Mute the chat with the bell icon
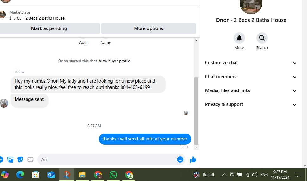307x181 pixels. pyautogui.click(x=239, y=38)
